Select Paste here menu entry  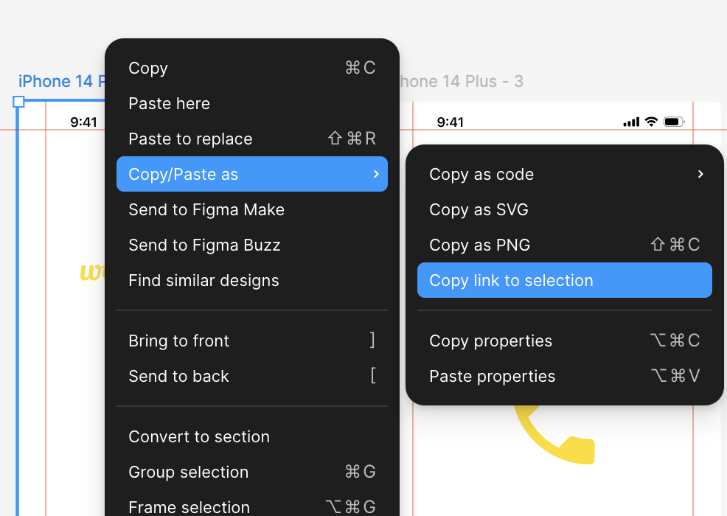coord(251,104)
